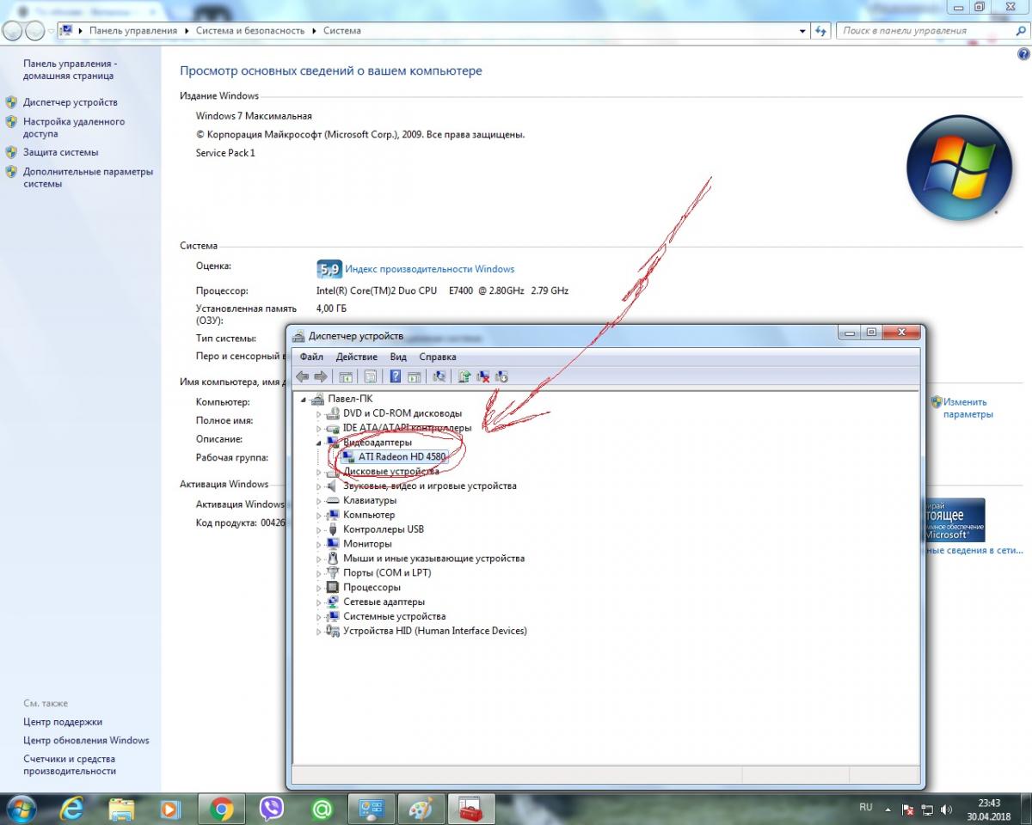Collapse the Видеоадаптеры tree node
Screen dimensions: 1032x825
(x=319, y=443)
